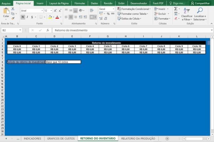Click the Compartilhar button
214x142 pixels.
pyautogui.click(x=200, y=3)
